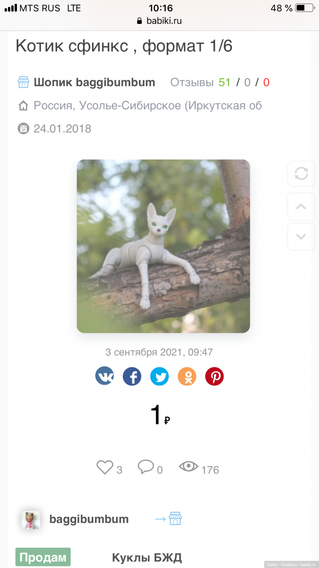Open baggibumbum user profile name
This screenshot has width=319, height=568.
[89, 519]
